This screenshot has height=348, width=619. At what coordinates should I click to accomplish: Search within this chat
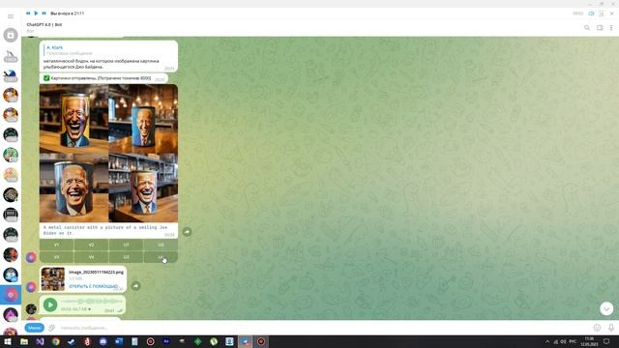(x=587, y=28)
